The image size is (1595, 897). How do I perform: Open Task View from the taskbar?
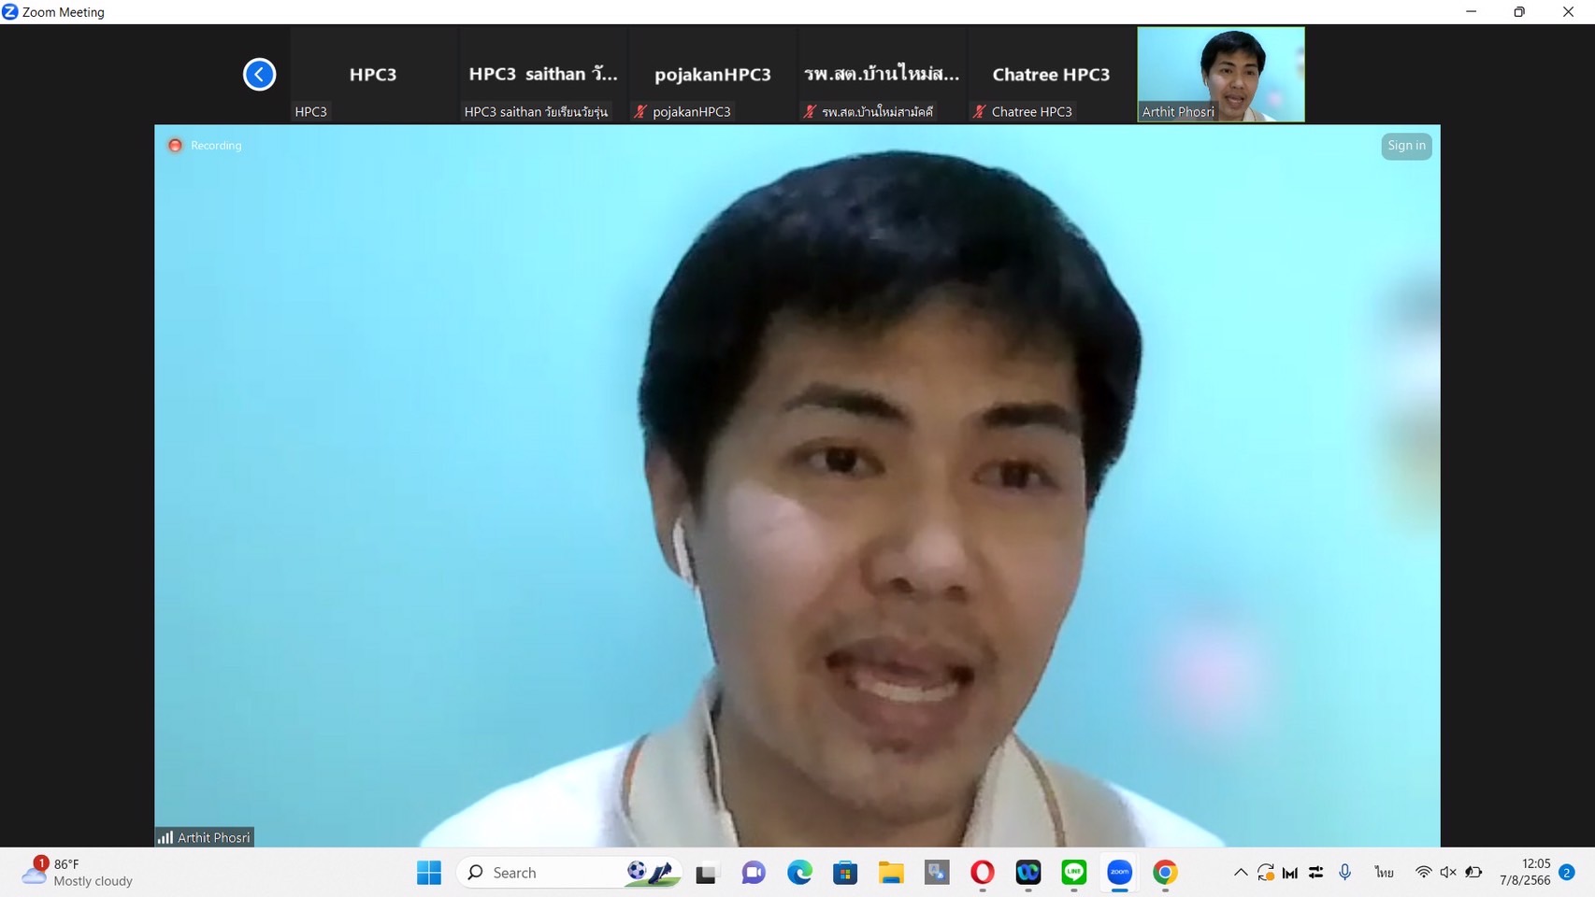tap(707, 873)
